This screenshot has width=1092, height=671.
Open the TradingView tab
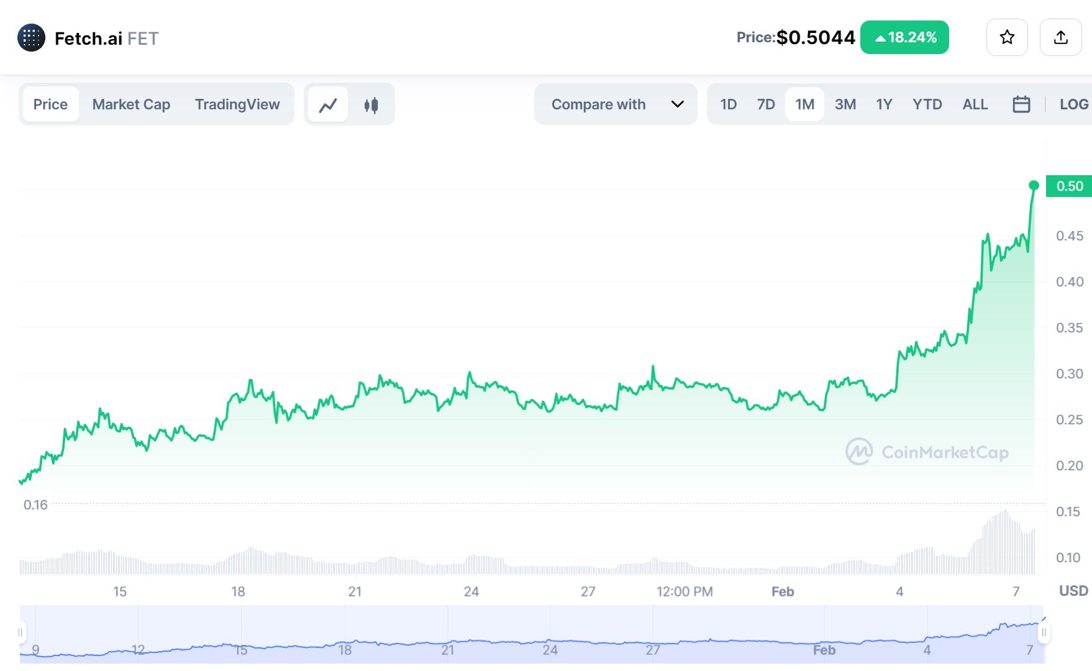(x=237, y=104)
